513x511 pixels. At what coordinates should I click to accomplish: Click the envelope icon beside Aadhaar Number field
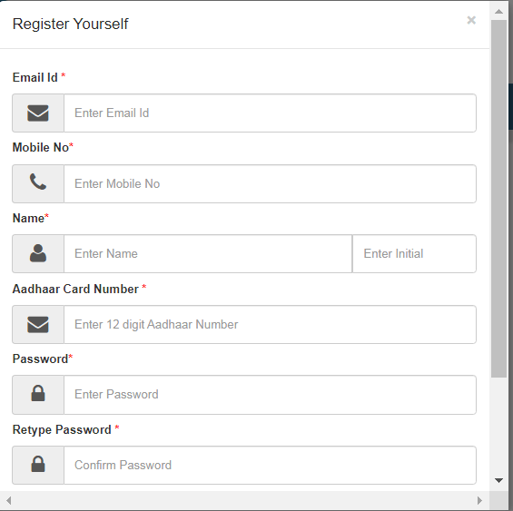coord(38,325)
